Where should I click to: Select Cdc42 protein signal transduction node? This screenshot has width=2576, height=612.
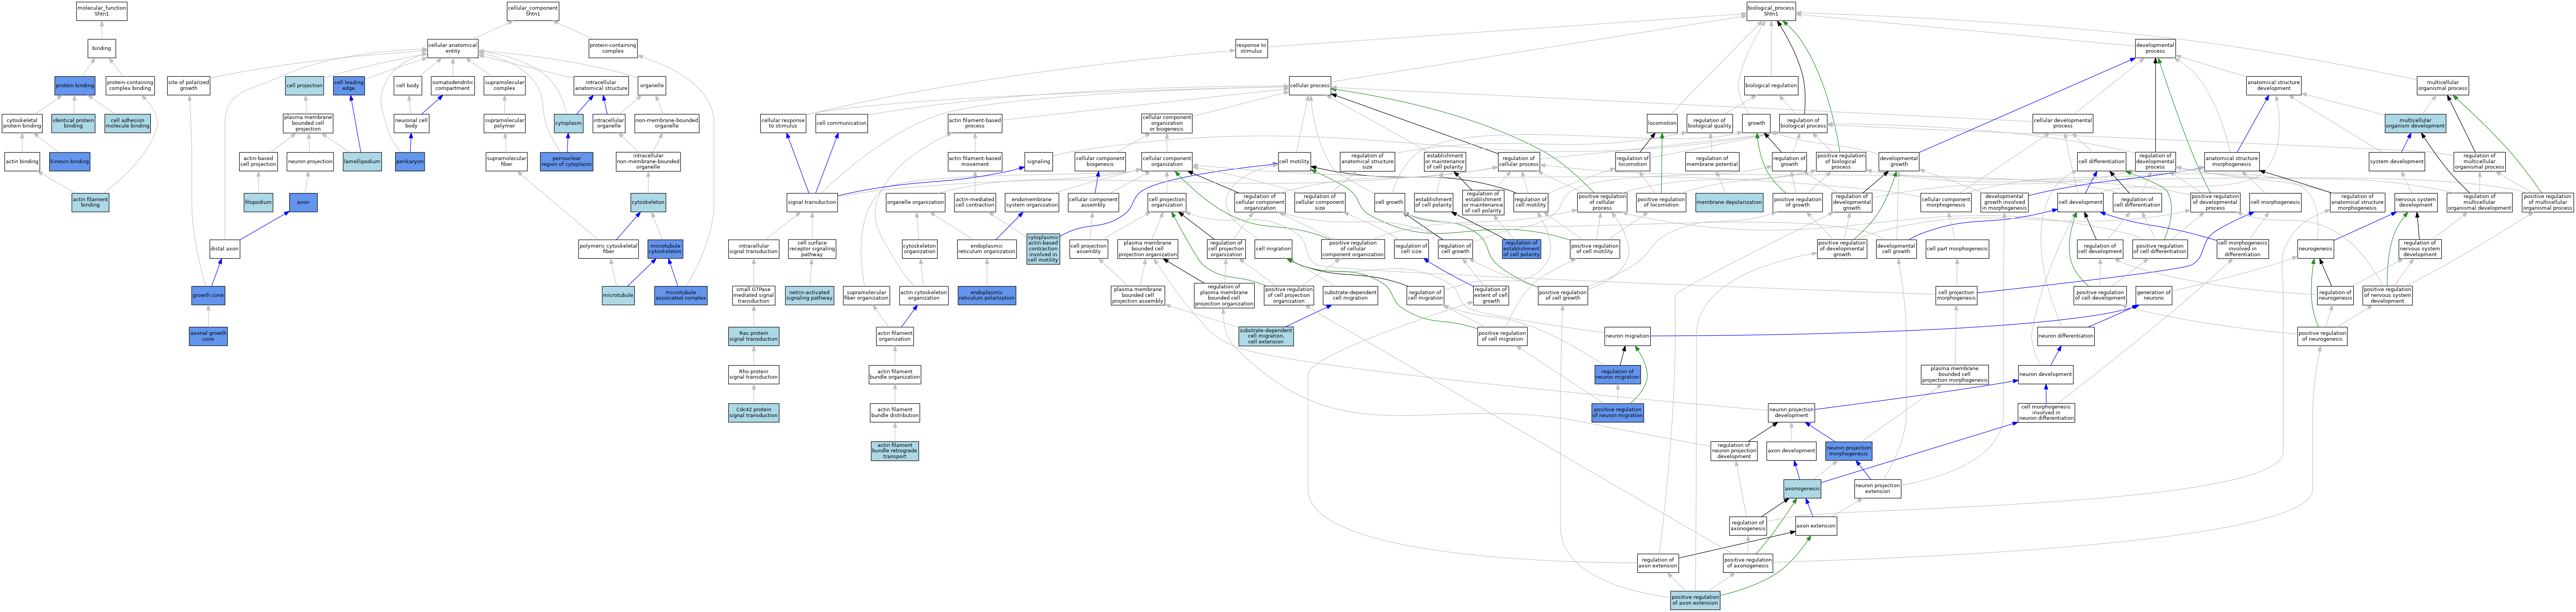[754, 412]
